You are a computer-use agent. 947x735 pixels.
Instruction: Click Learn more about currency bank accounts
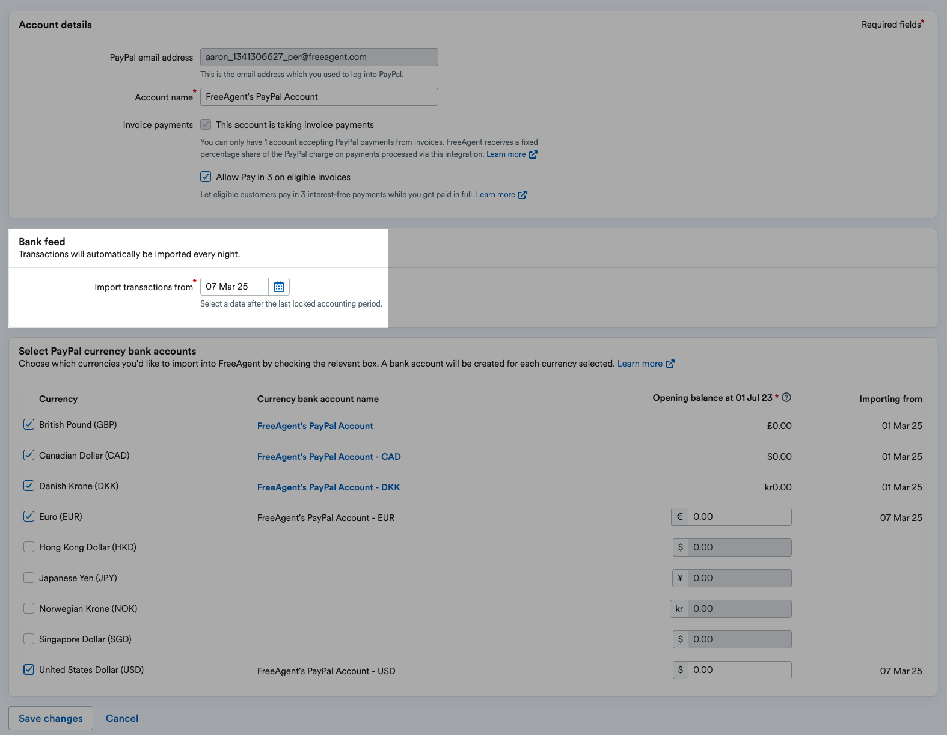click(640, 364)
